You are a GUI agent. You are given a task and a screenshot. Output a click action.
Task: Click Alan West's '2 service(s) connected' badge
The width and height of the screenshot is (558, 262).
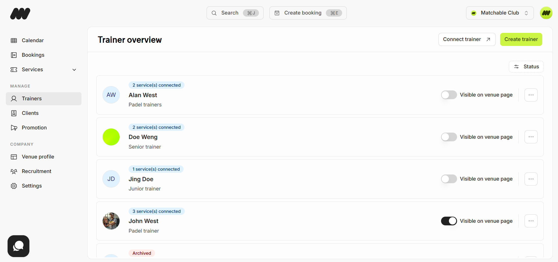click(157, 85)
